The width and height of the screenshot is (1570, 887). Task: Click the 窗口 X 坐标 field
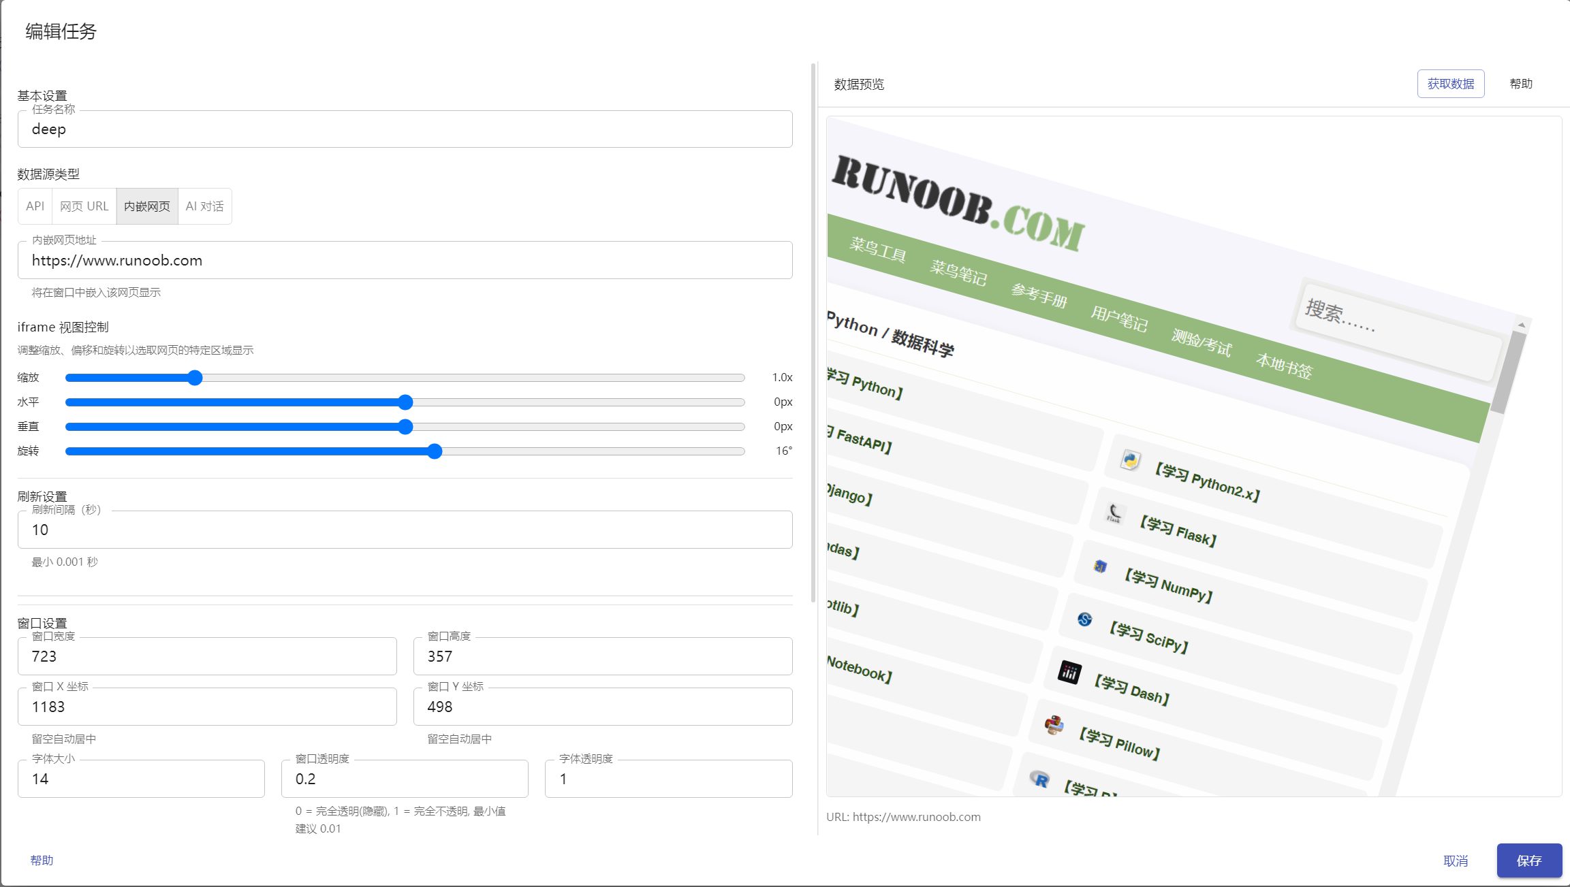click(x=207, y=707)
